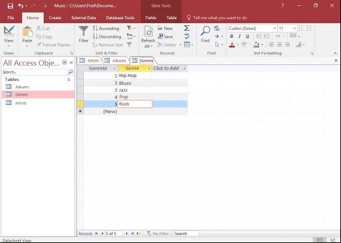This screenshot has width=341, height=243.
Task: Align text left
Action: click(x=271, y=44)
